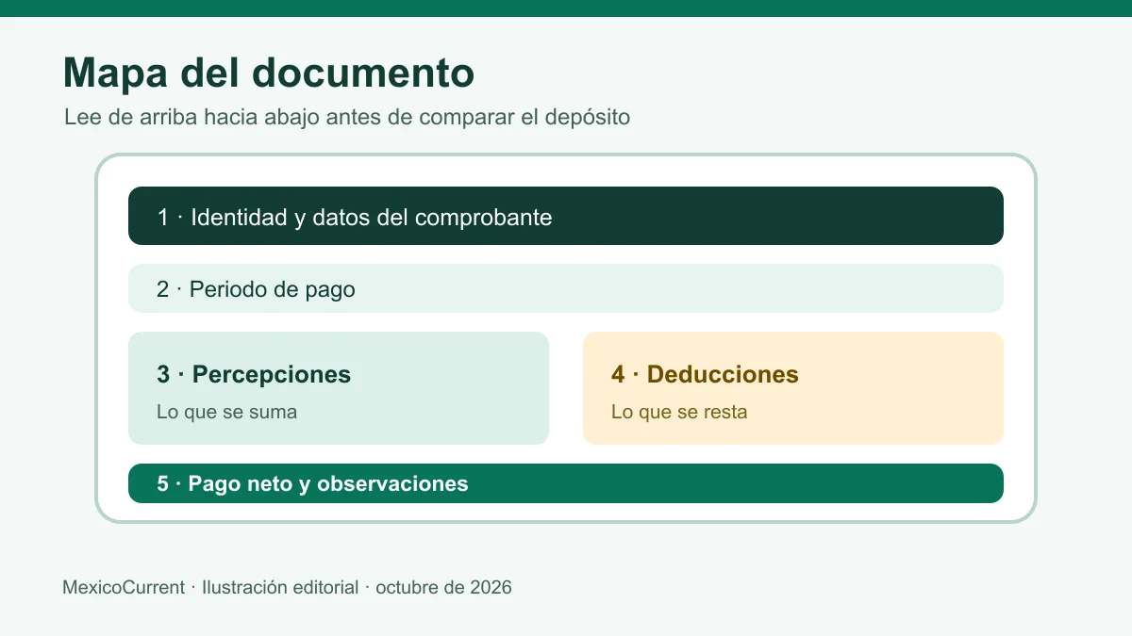Click the 'Mapa del documento' title
The height and width of the screenshot is (636, 1132).
click(268, 73)
